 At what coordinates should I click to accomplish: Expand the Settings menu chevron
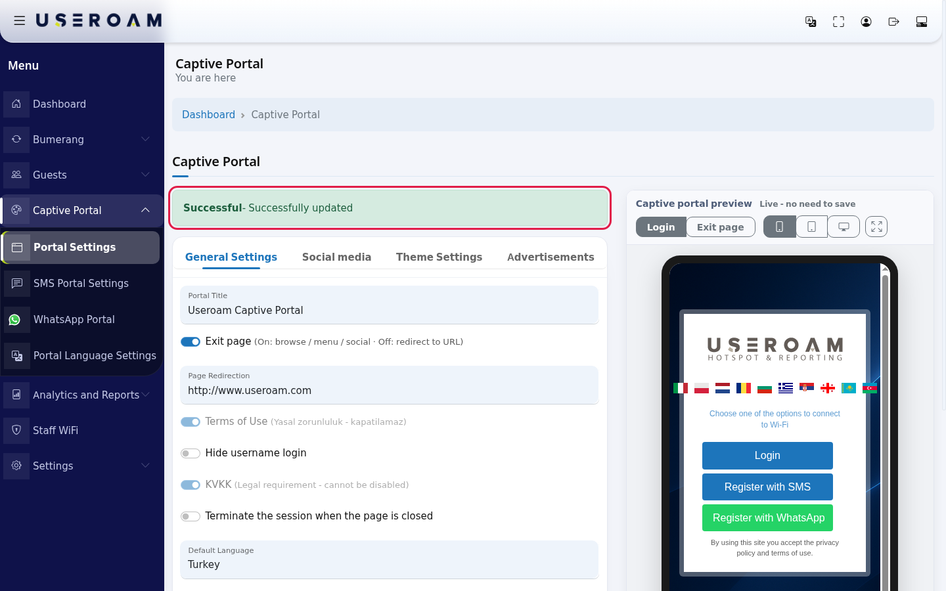coord(145,466)
